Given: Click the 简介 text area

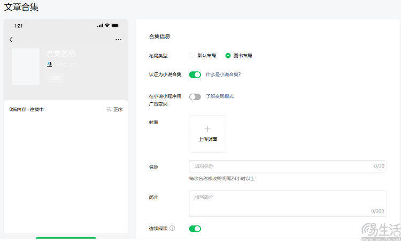Looking at the screenshot, I should (288, 204).
